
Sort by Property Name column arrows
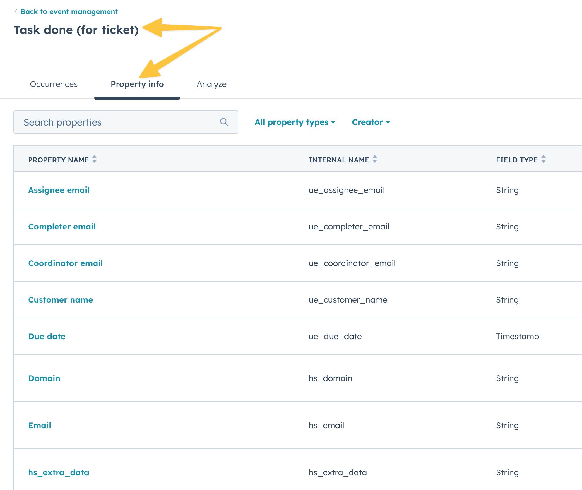[94, 159]
